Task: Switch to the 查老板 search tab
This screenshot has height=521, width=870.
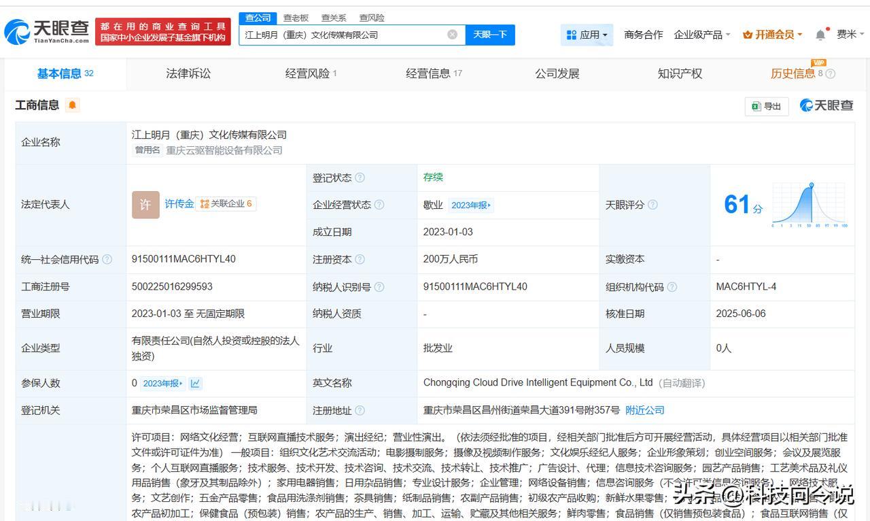Action: click(296, 18)
